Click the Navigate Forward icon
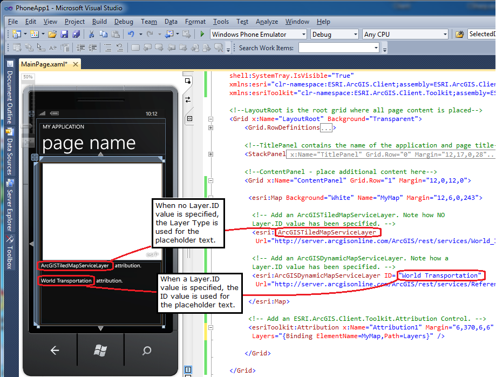This screenshot has width=496, height=377. (x=186, y=34)
